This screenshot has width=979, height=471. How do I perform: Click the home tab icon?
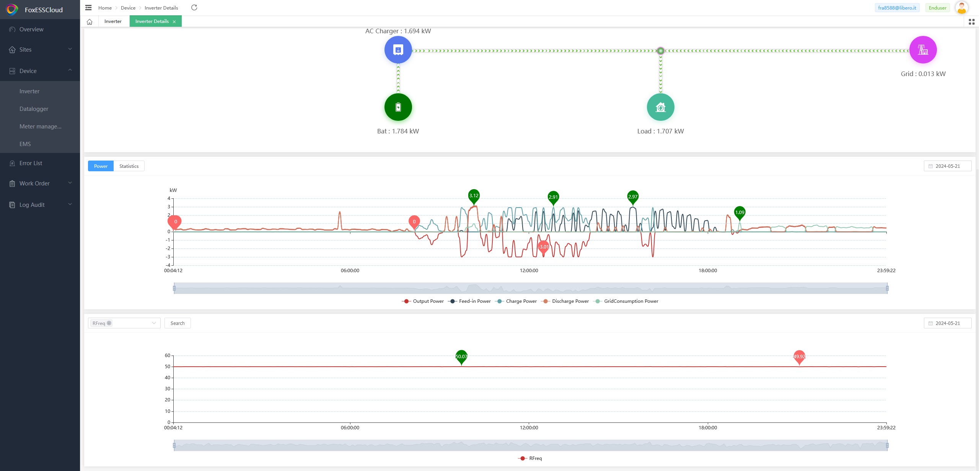(x=90, y=21)
